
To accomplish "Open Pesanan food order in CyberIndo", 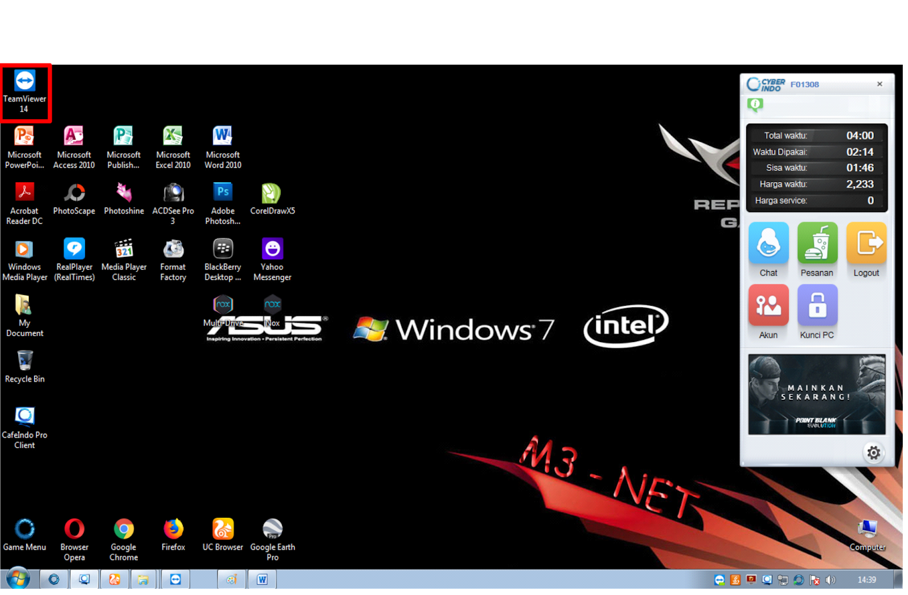I will (x=817, y=250).
